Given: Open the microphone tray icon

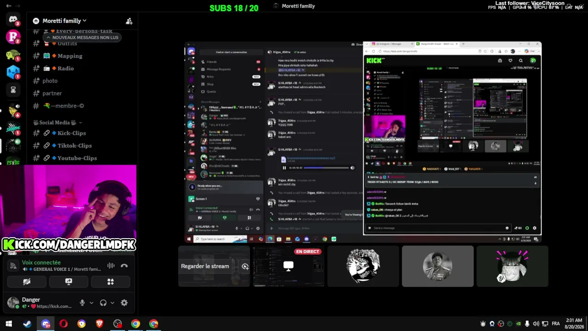Looking at the screenshot, I should point(527,324).
